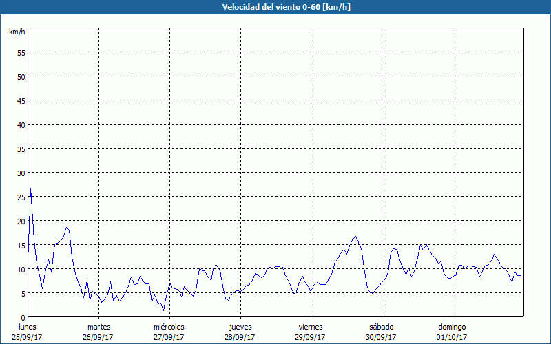Select the 'jueves' day label
This screenshot has width=551, height=344.
[x=240, y=326]
